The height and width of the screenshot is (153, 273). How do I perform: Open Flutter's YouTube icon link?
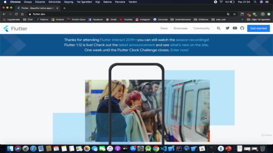click(x=235, y=28)
